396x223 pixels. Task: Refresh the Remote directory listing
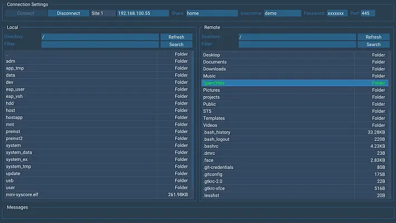[x=374, y=37]
